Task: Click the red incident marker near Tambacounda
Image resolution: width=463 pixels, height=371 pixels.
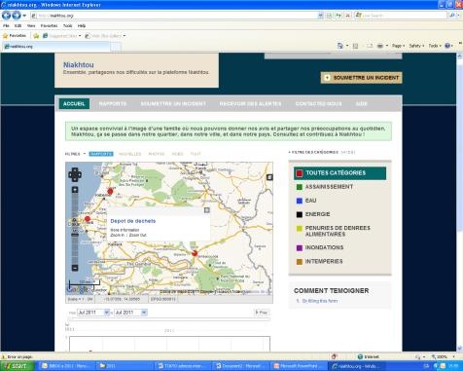Action: pos(195,253)
